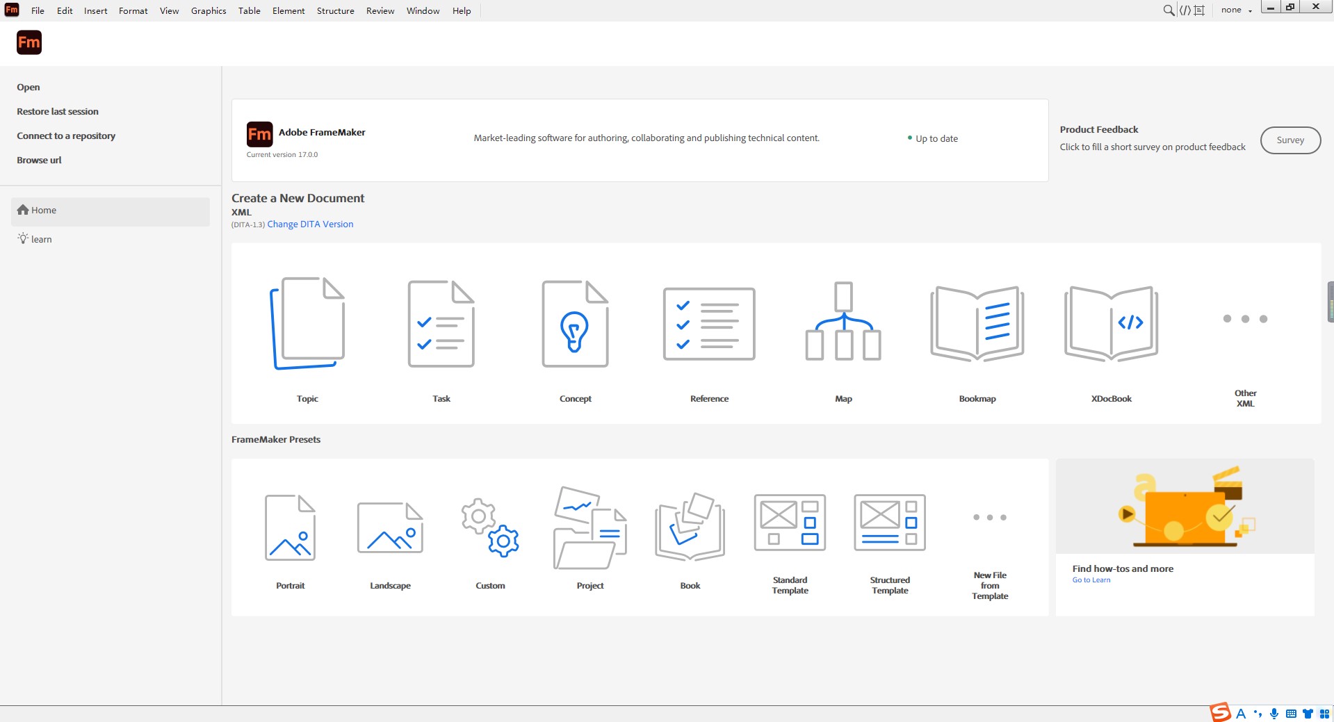
Task: Expand the 'none' workspace dropdown
Action: [x=1236, y=10]
